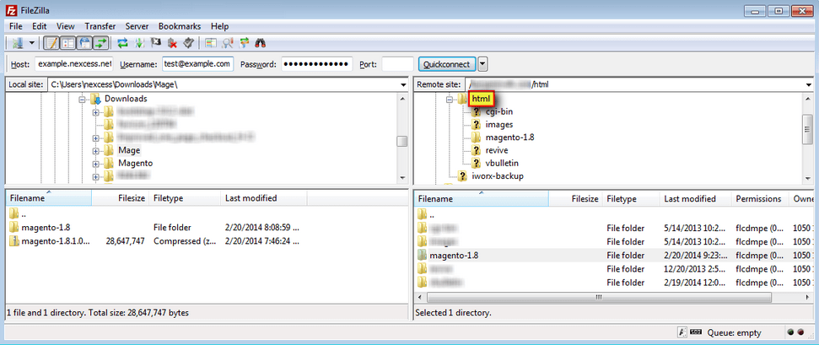Viewport: 819px width, 345px height.
Task: Click the Quickconnect button
Action: pyautogui.click(x=447, y=64)
